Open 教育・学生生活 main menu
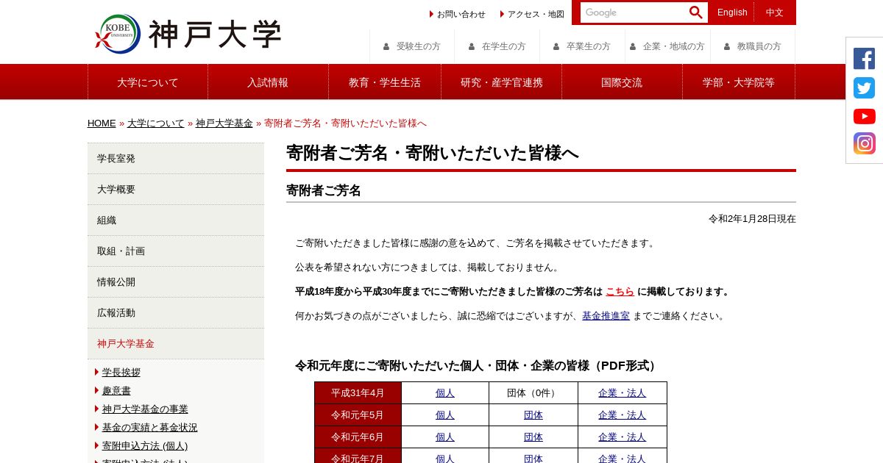The width and height of the screenshot is (883, 463). point(385,82)
